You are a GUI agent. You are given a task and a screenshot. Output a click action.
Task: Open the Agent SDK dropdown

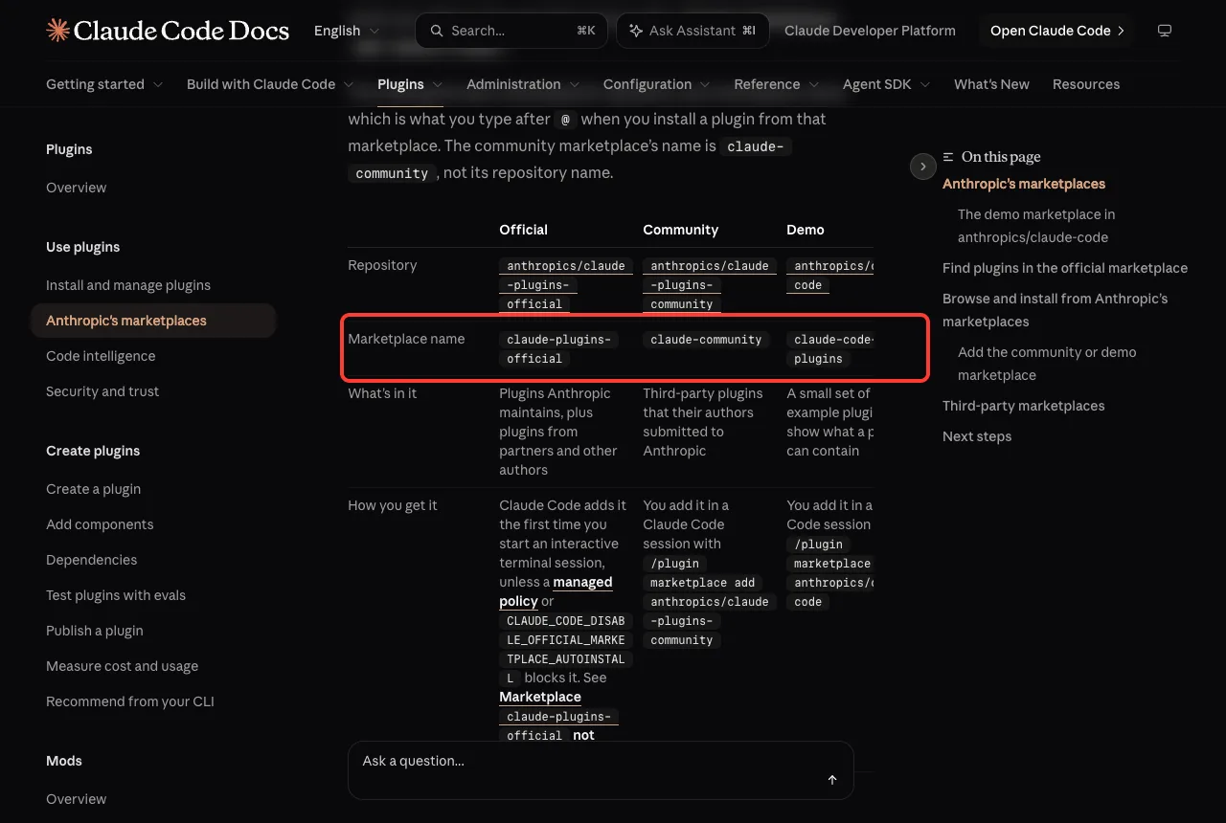coord(887,84)
